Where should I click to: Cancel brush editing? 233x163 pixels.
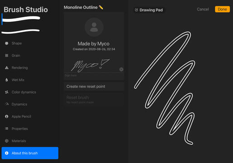(203, 9)
